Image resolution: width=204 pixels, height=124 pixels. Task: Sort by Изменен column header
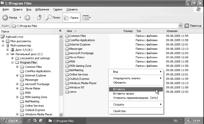(x=180, y=31)
